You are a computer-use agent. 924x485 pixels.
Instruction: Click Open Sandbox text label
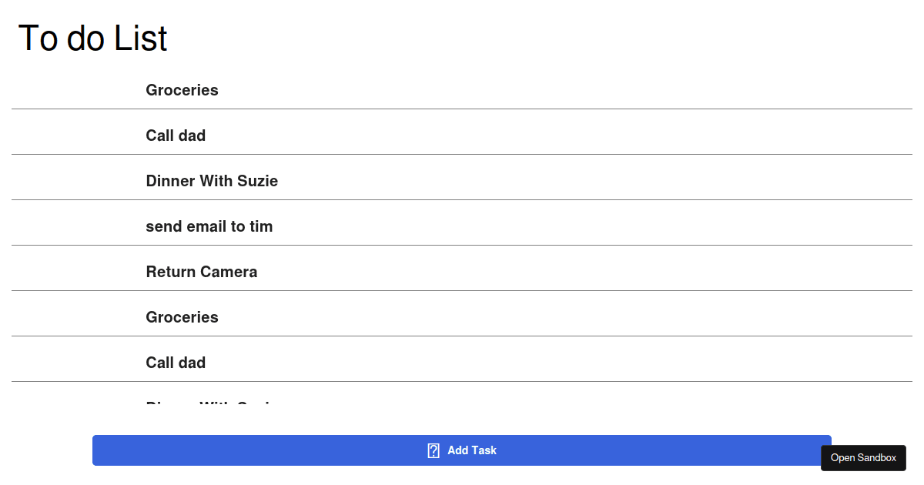(863, 457)
